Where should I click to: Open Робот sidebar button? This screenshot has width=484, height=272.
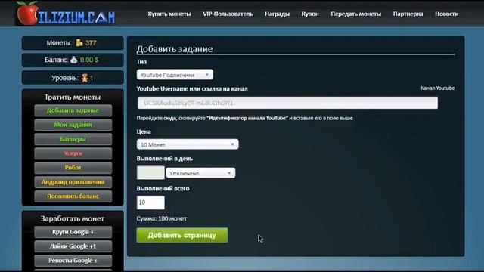pyautogui.click(x=73, y=168)
